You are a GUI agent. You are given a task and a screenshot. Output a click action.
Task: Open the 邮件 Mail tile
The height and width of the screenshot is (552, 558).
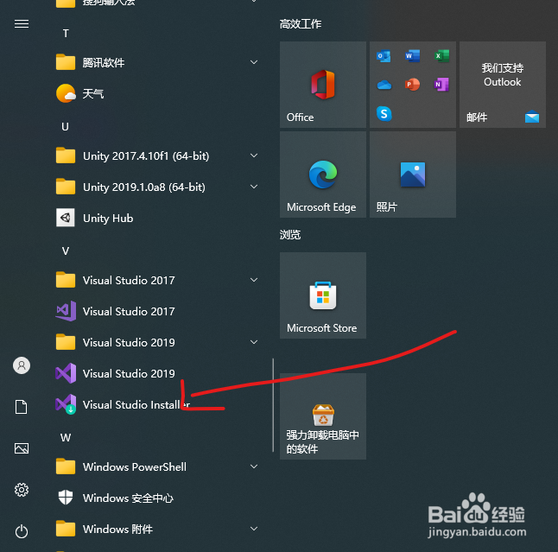[x=503, y=85]
